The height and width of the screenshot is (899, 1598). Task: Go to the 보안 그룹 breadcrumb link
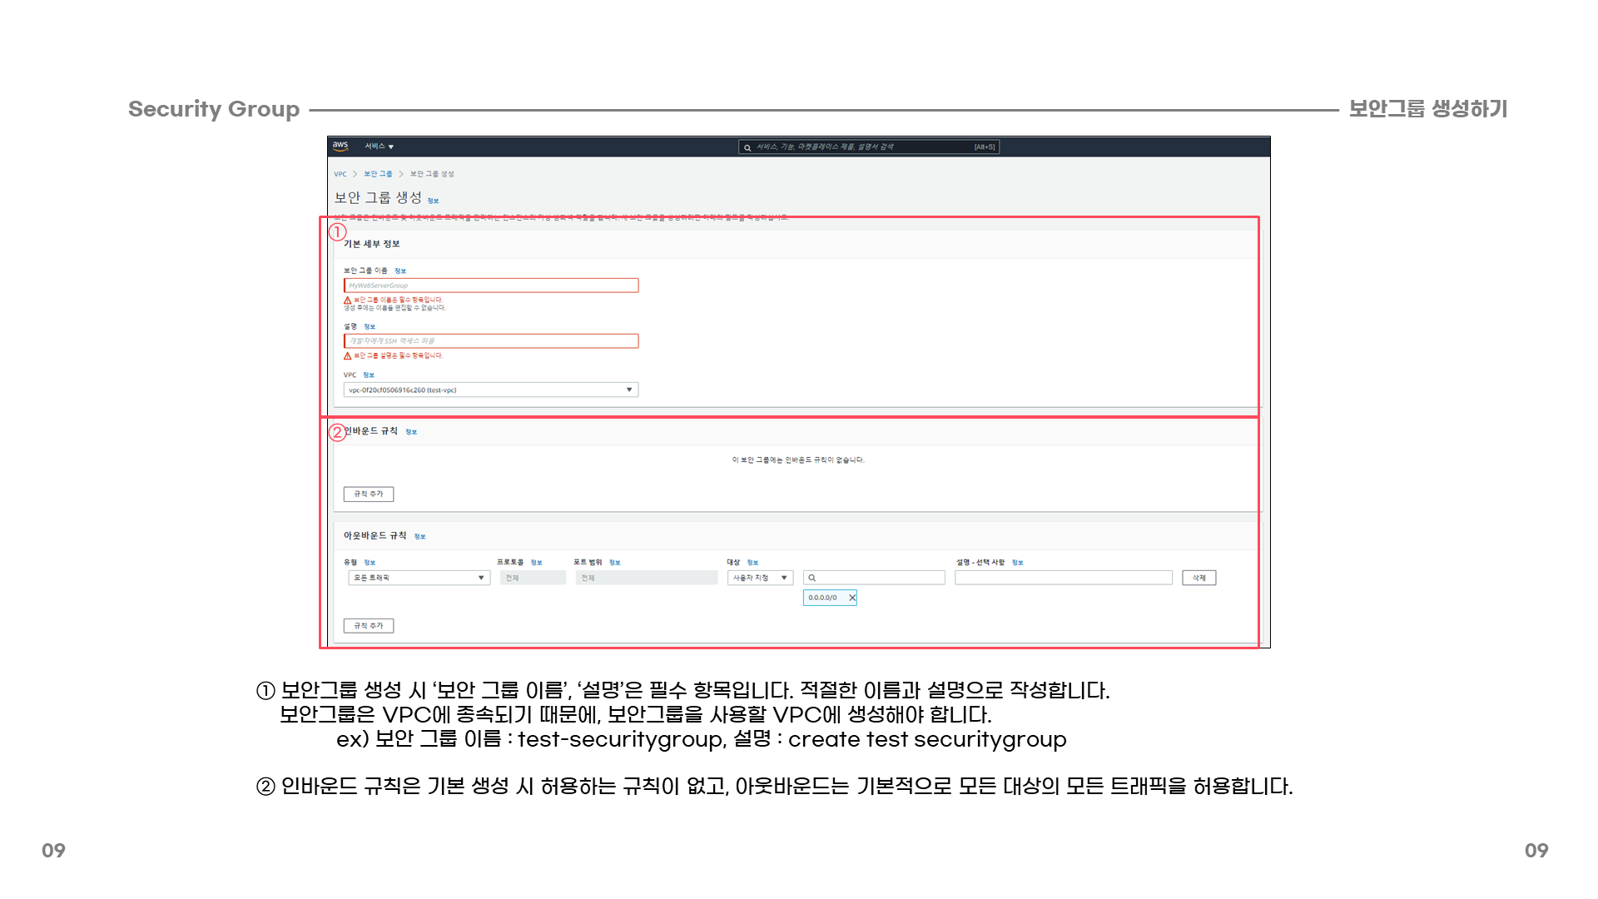tap(378, 174)
